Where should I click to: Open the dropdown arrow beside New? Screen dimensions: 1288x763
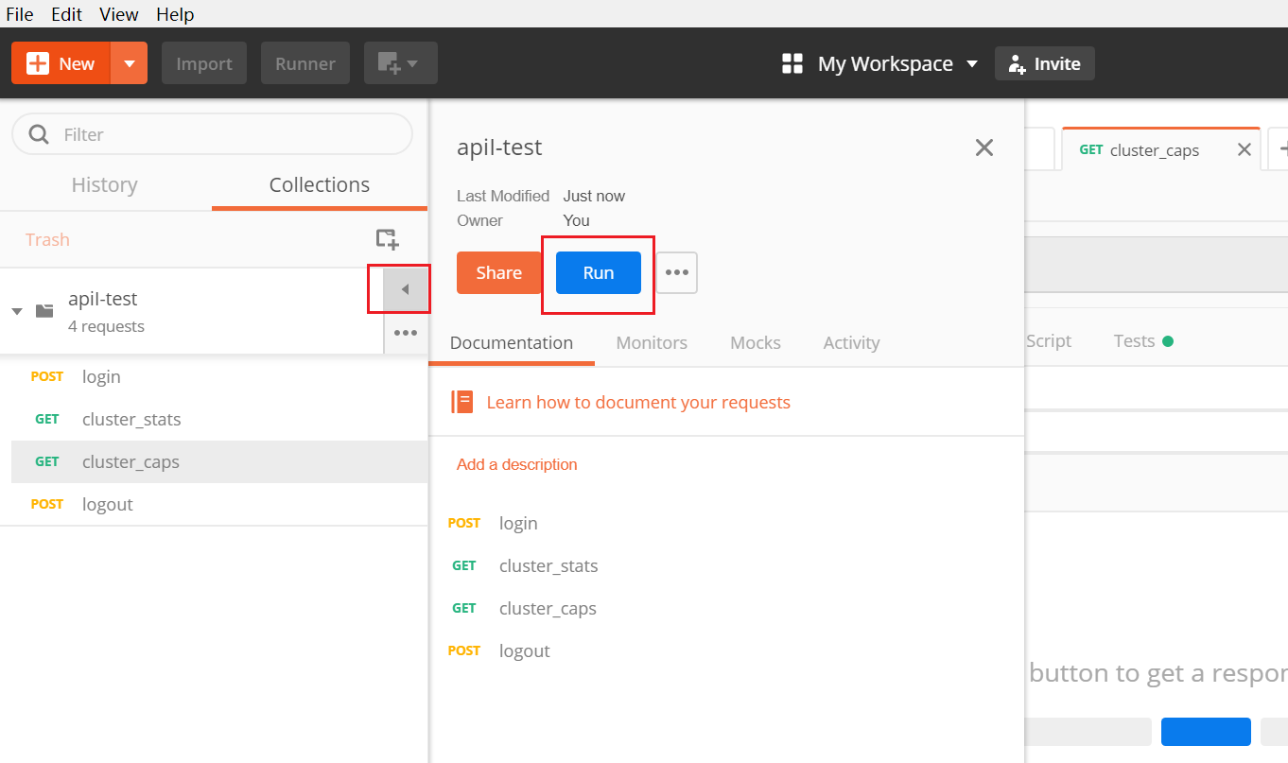point(130,63)
